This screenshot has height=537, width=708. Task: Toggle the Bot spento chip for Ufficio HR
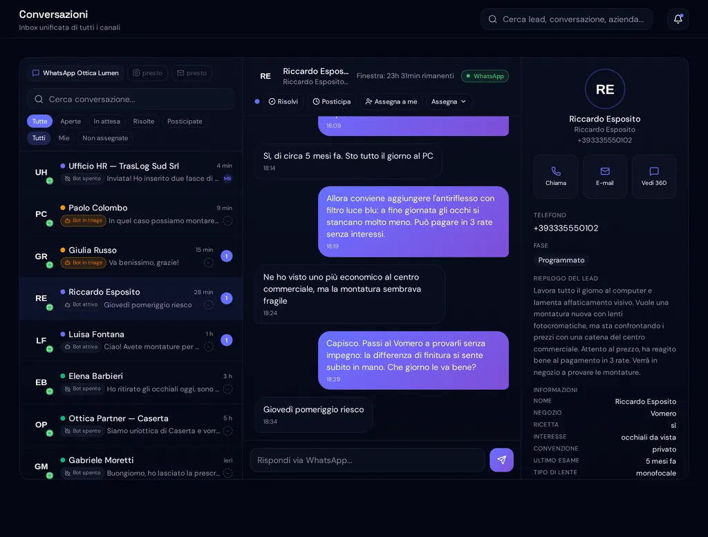[x=83, y=179]
